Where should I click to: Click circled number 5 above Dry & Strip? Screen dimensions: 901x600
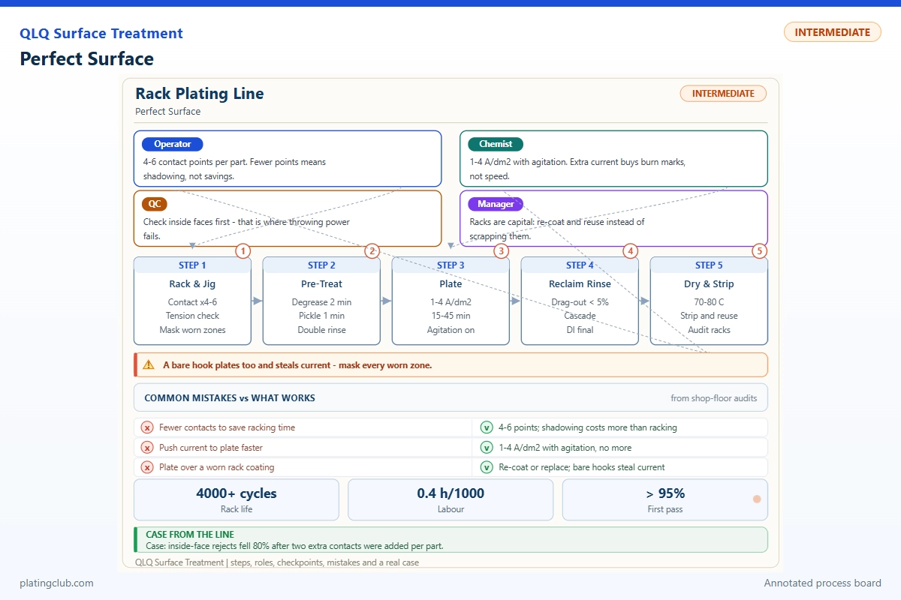(x=760, y=251)
